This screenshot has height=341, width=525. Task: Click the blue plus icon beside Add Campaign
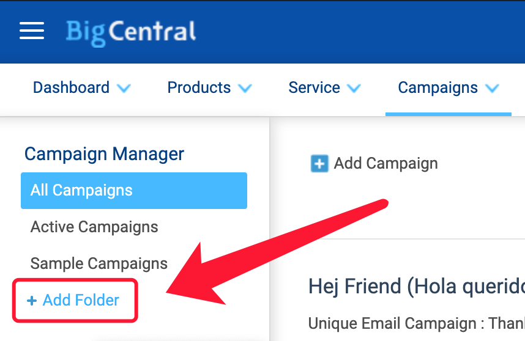pyautogui.click(x=319, y=164)
